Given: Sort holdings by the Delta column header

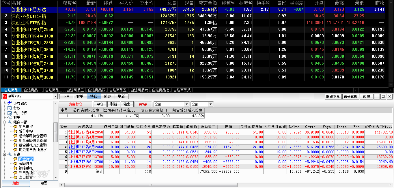Looking at the screenshot, I should coord(294,127).
